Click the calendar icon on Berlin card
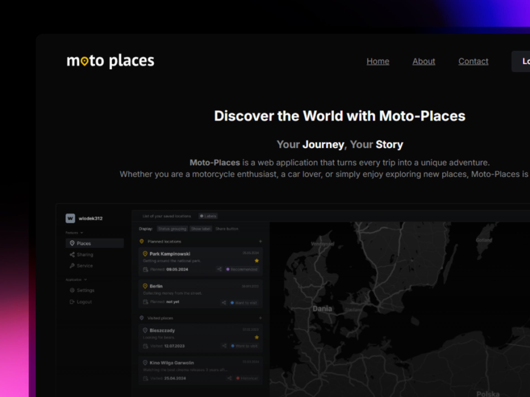The width and height of the screenshot is (530, 397). click(145, 302)
